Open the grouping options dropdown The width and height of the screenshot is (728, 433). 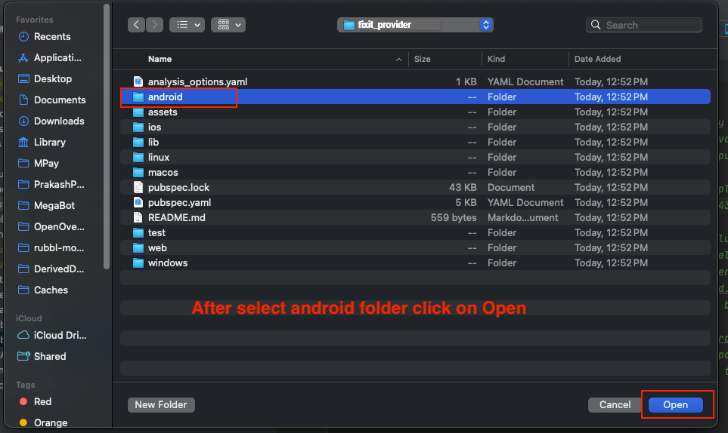(228, 25)
